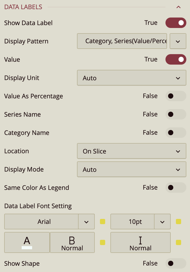Open the Display Mode dropdown
This screenshot has height=272, width=190.
(x=132, y=169)
